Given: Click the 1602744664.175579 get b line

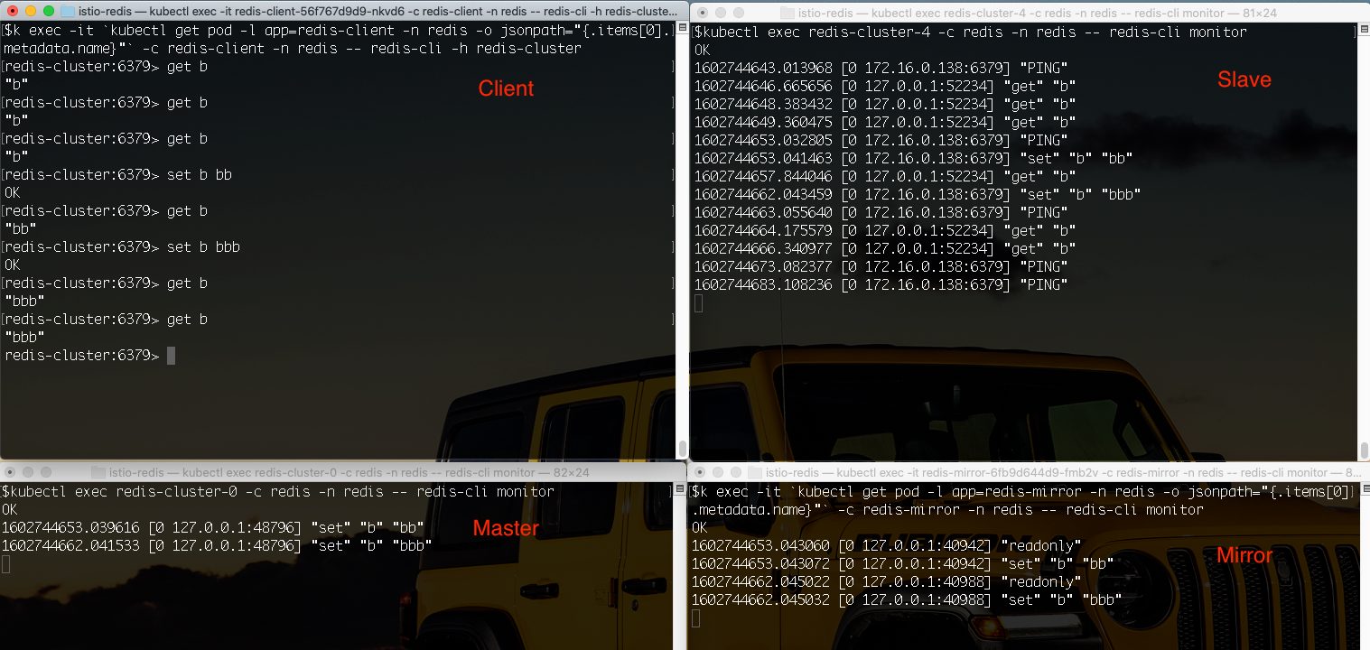Looking at the screenshot, I should click(x=884, y=231).
